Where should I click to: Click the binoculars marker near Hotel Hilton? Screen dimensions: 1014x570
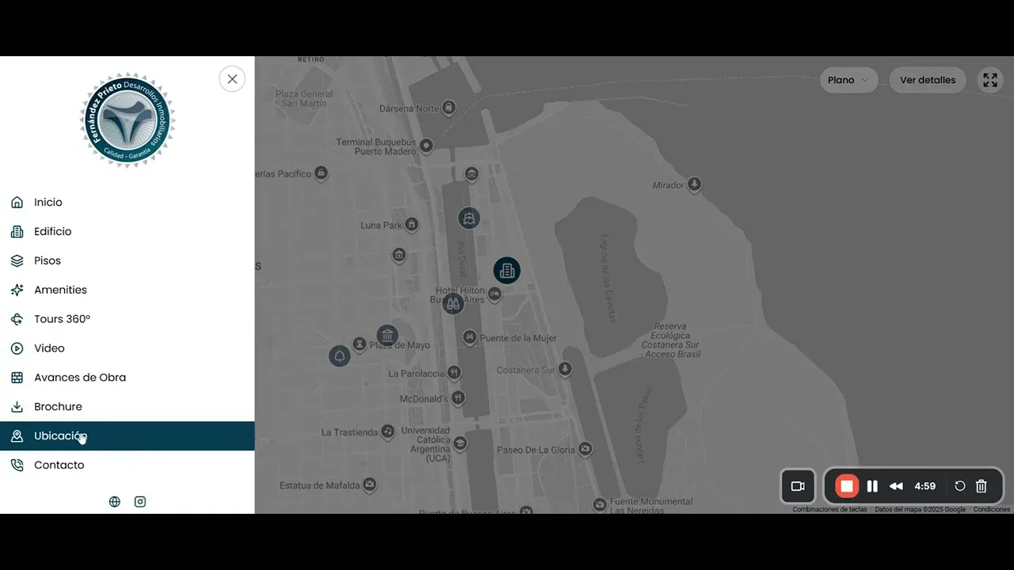453,303
